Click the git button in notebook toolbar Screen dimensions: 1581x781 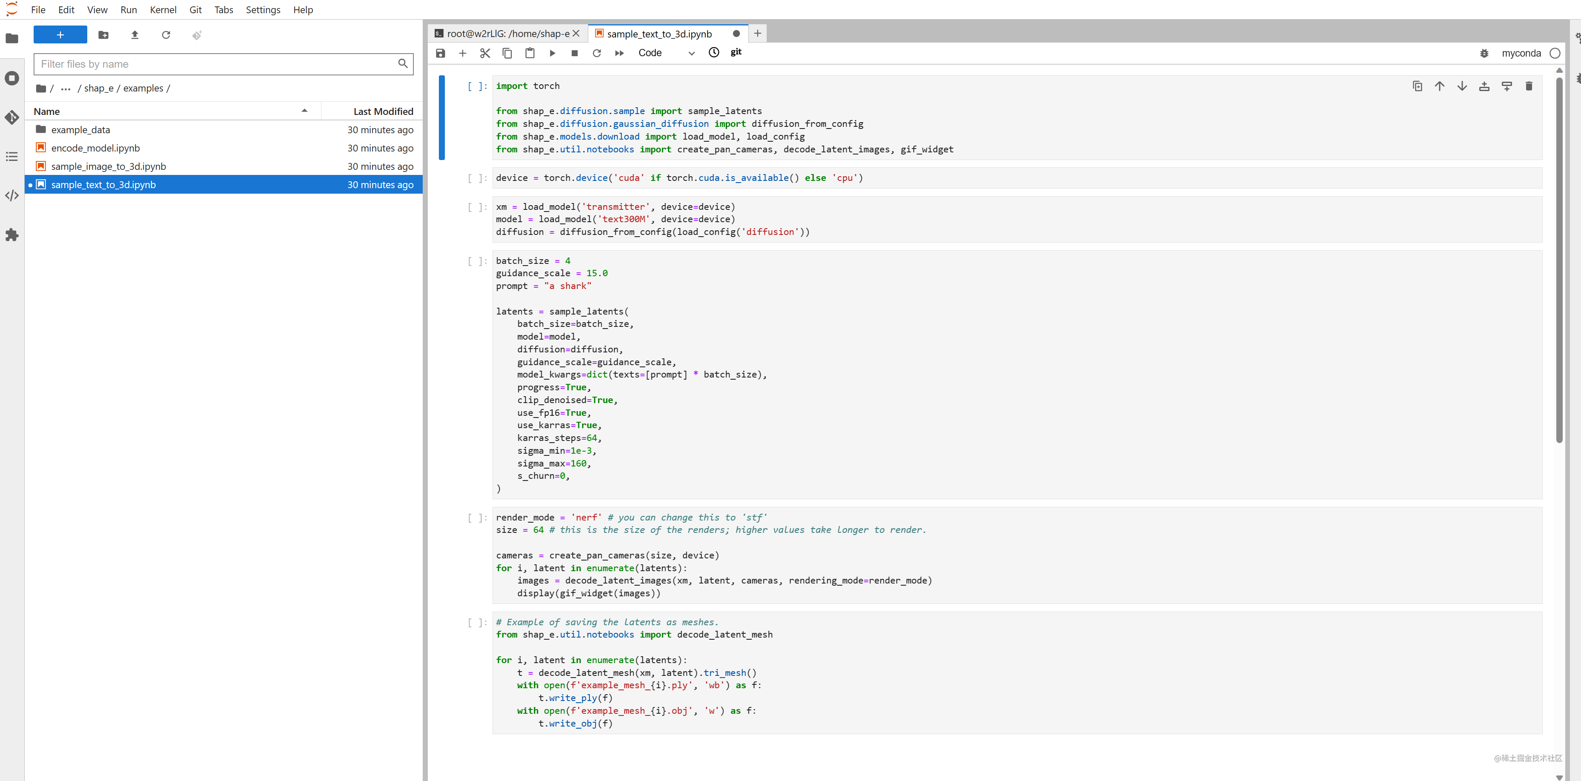pyautogui.click(x=736, y=52)
